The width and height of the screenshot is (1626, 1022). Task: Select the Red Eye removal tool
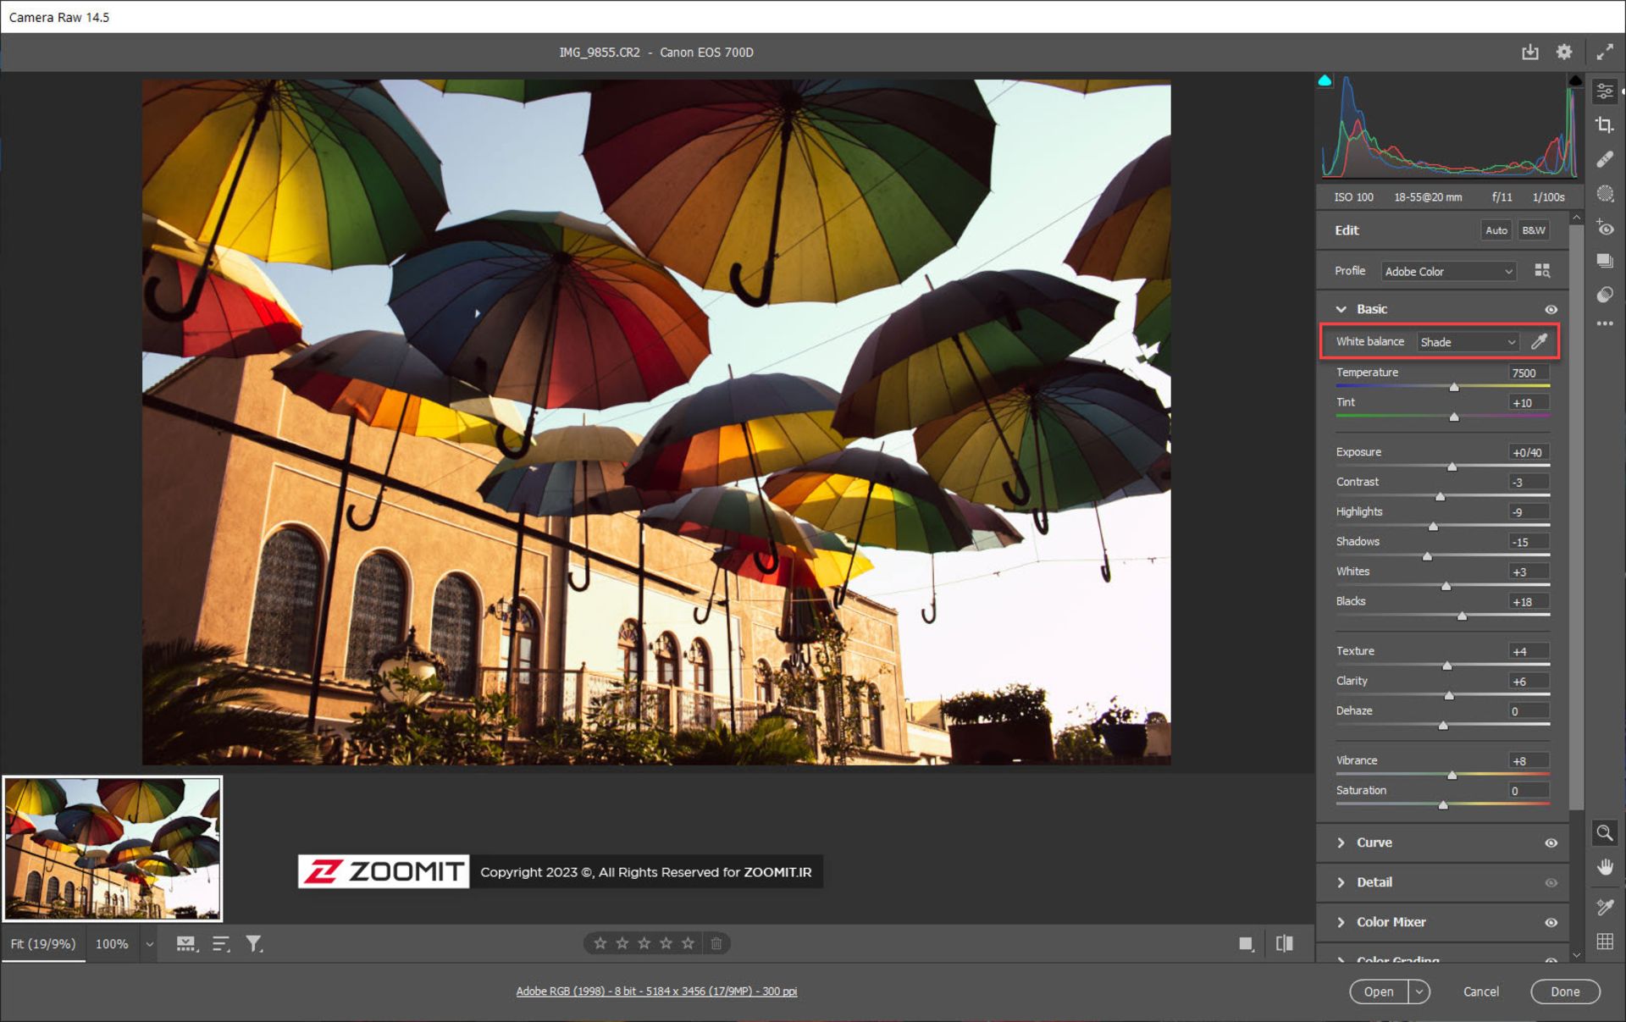(x=1604, y=228)
